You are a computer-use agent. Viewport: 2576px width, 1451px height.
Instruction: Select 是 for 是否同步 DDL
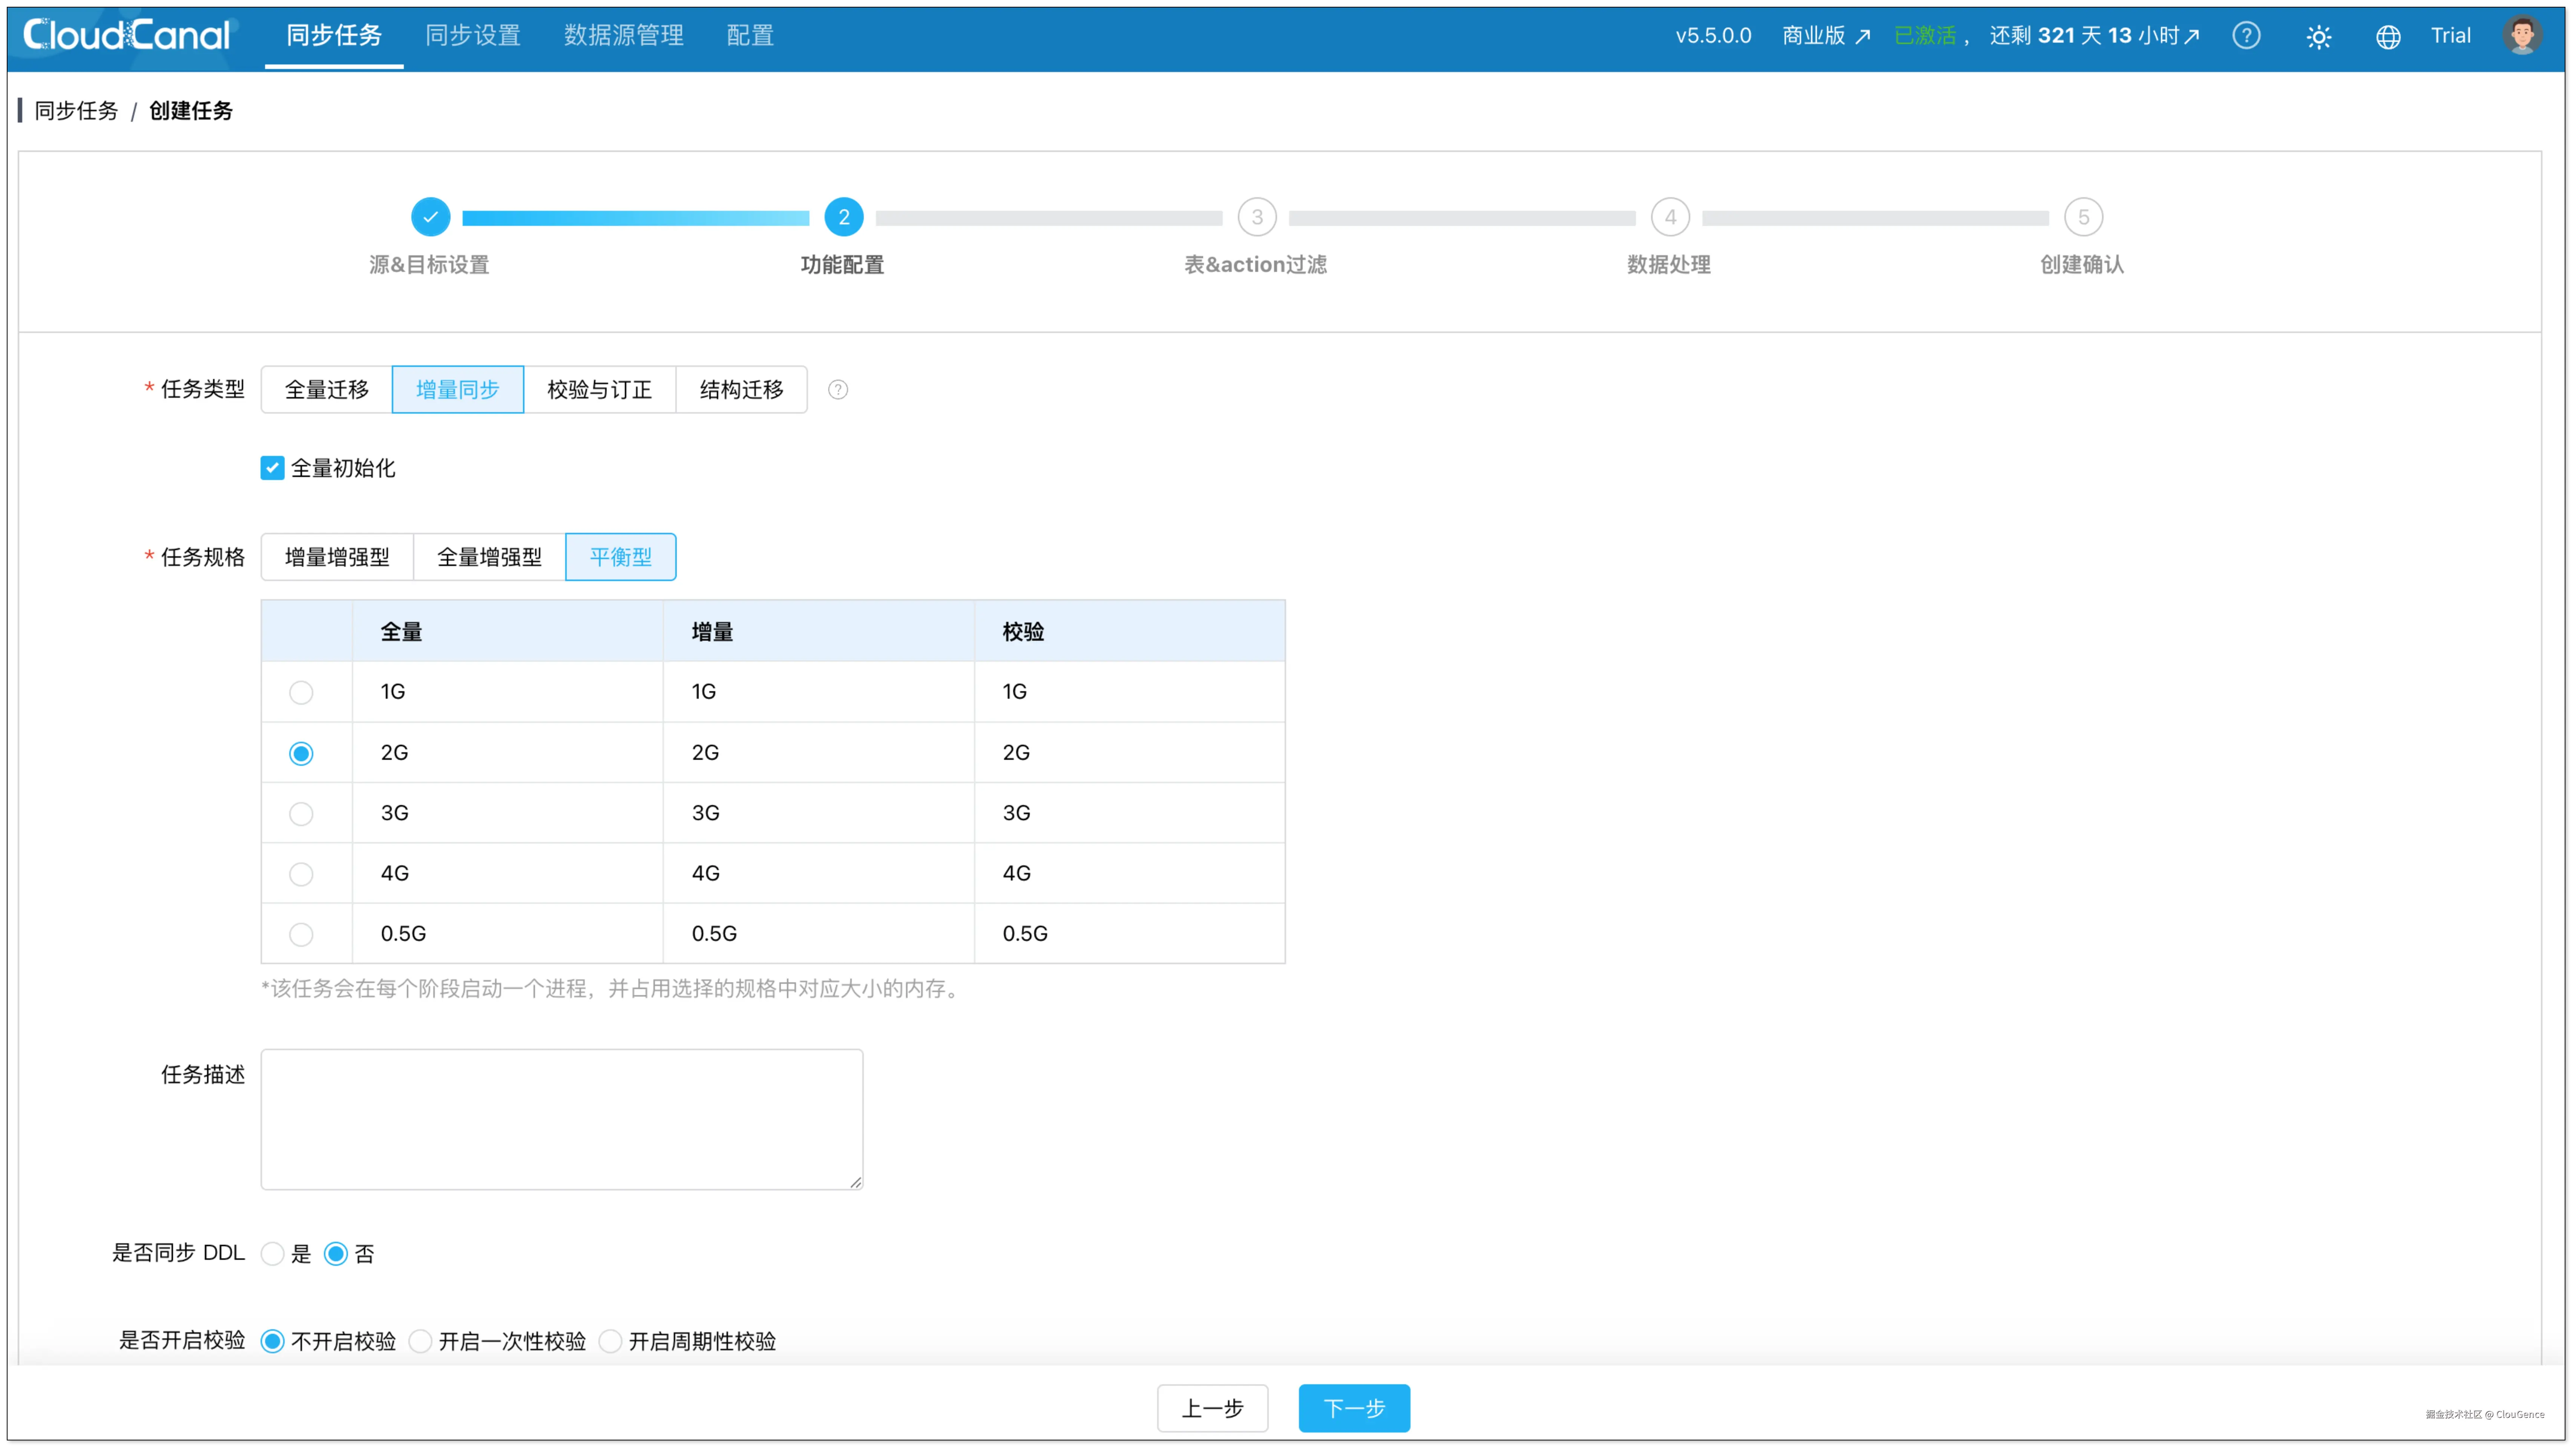(272, 1254)
